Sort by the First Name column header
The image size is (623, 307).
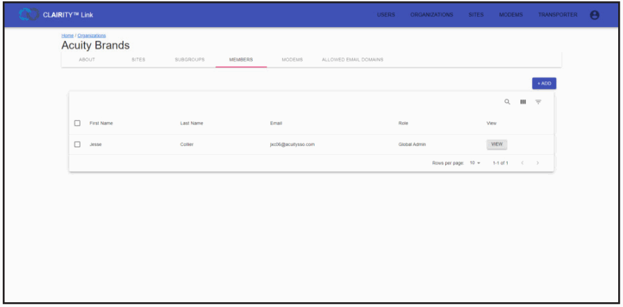(101, 123)
